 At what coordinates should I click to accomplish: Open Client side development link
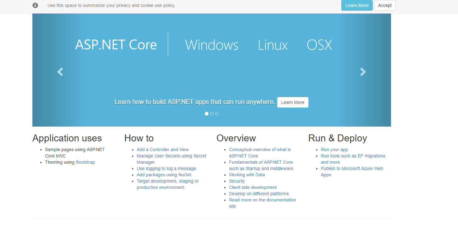(x=253, y=187)
